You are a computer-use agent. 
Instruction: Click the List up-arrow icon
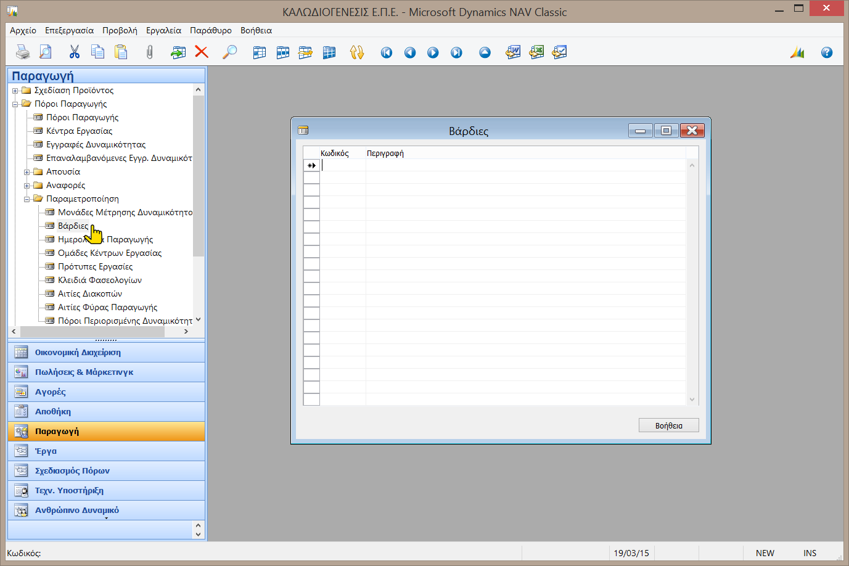coord(485,52)
